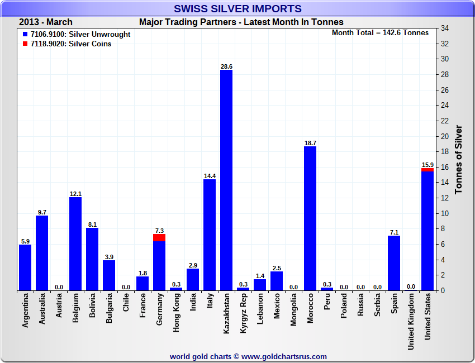Select the Kazakhstan bar in the chart
Image resolution: width=475 pixels, height=363 pixels.
[226, 180]
